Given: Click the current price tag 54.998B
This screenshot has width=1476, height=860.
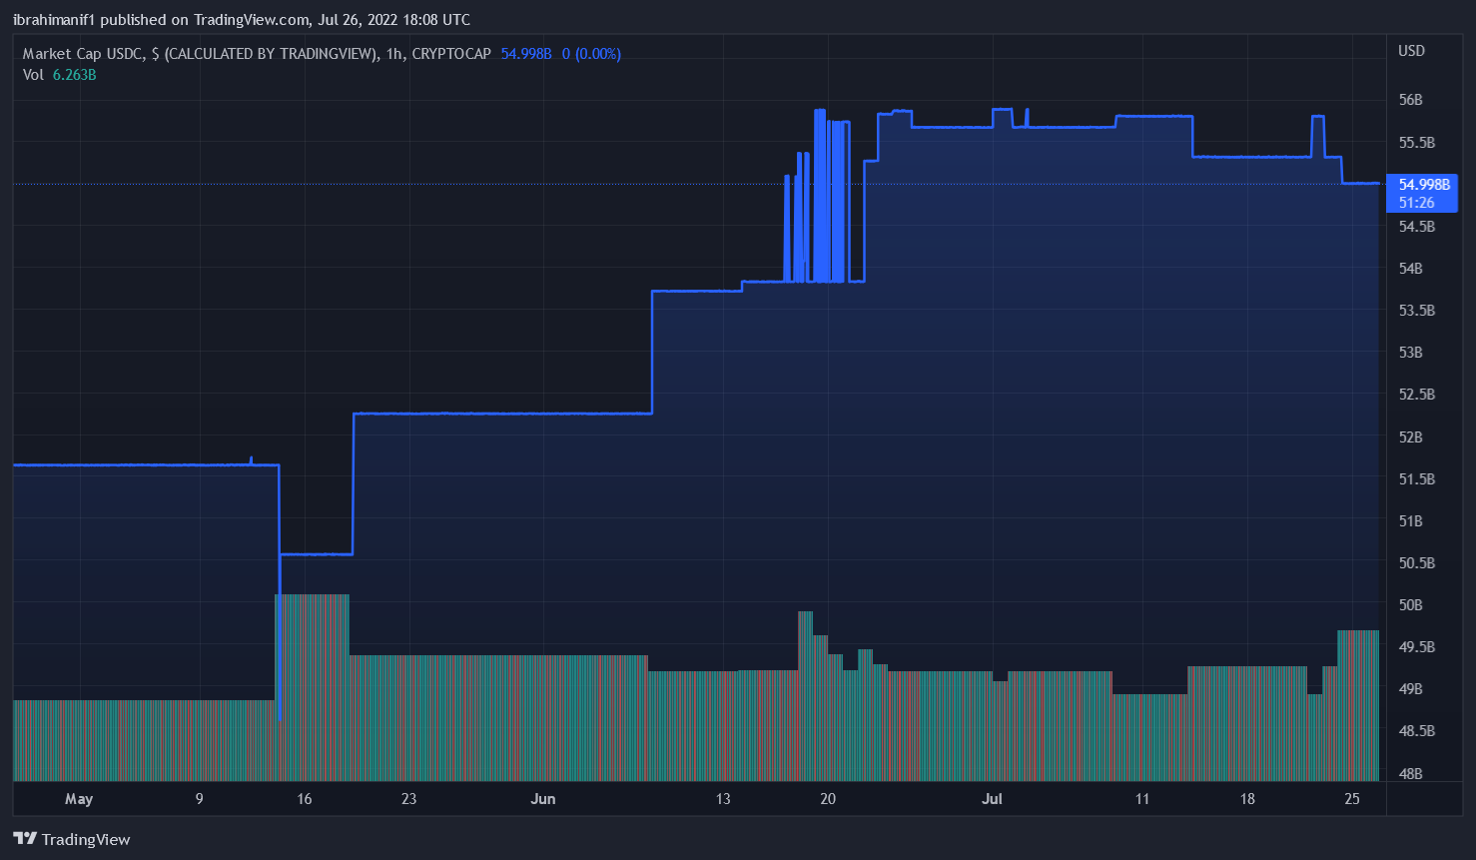Looking at the screenshot, I should [1423, 185].
